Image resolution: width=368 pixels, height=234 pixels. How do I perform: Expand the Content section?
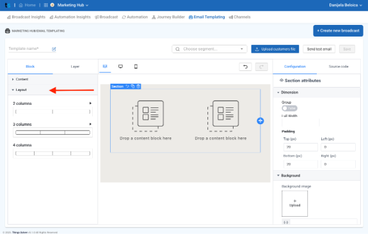(x=53, y=79)
